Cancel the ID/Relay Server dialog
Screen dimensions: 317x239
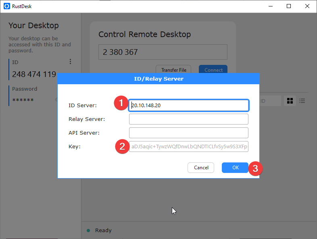pos(201,168)
